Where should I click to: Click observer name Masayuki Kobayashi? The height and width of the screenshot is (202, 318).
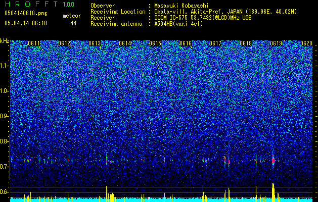coord(181,6)
